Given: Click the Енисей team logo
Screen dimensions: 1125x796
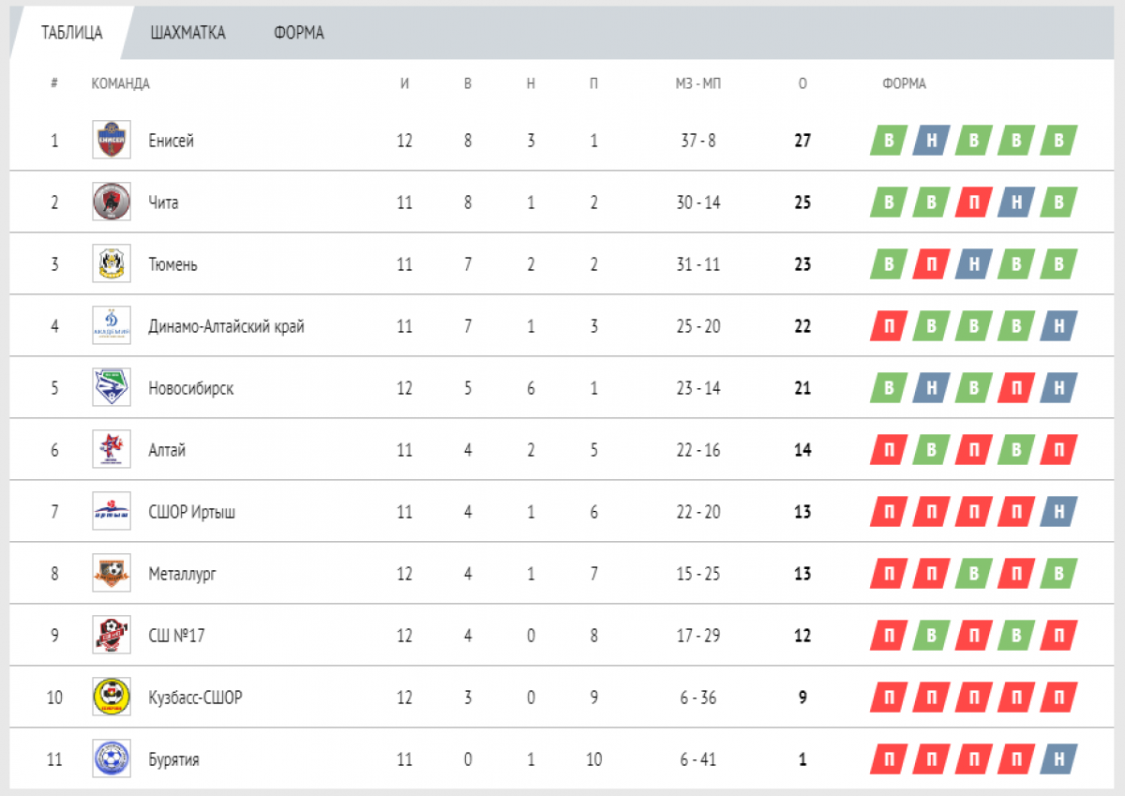Looking at the screenshot, I should (111, 141).
